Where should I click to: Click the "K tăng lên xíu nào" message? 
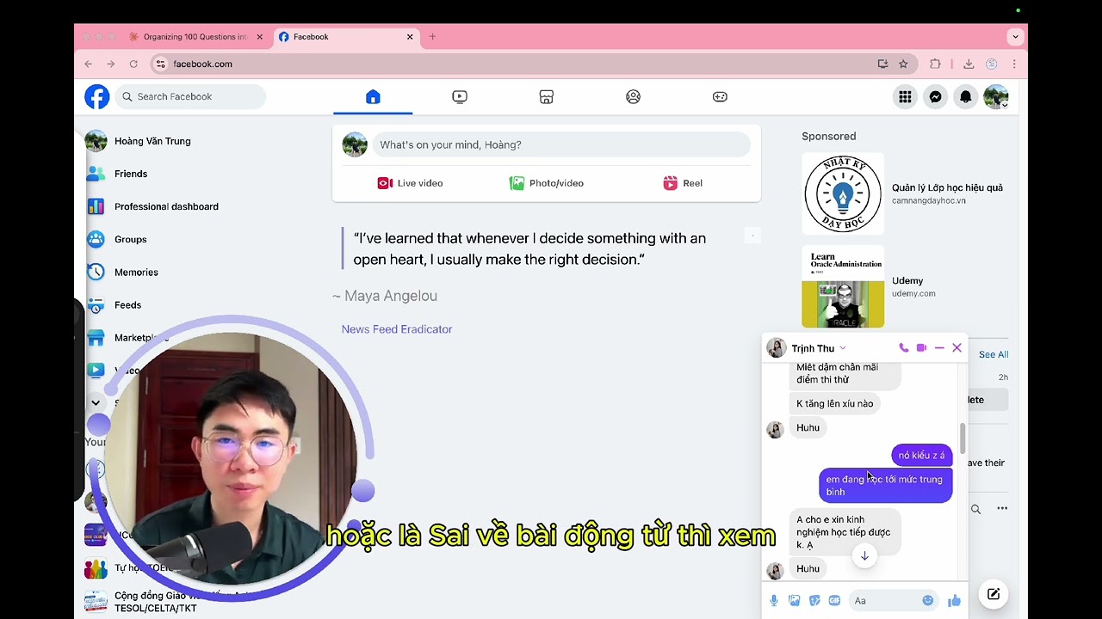click(x=834, y=403)
